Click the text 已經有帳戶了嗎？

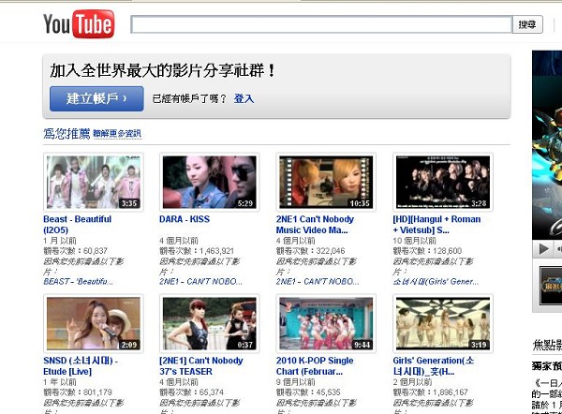(189, 98)
